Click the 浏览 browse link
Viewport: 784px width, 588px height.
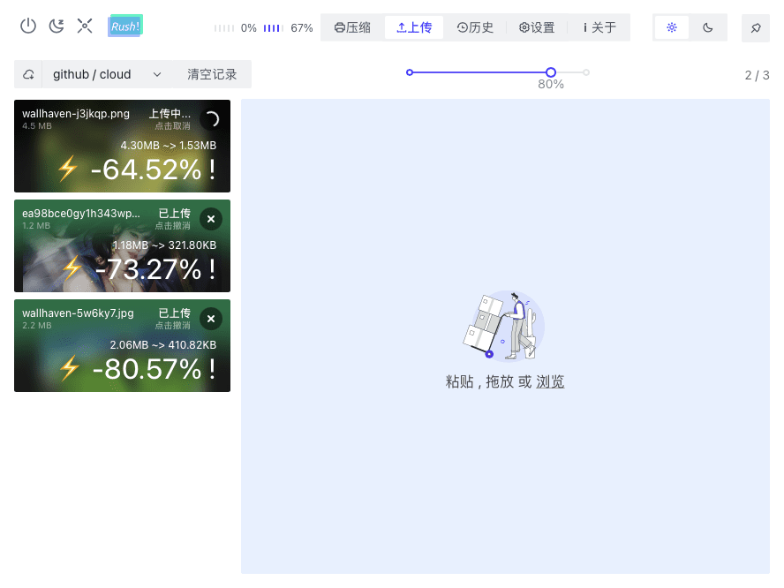pos(550,382)
